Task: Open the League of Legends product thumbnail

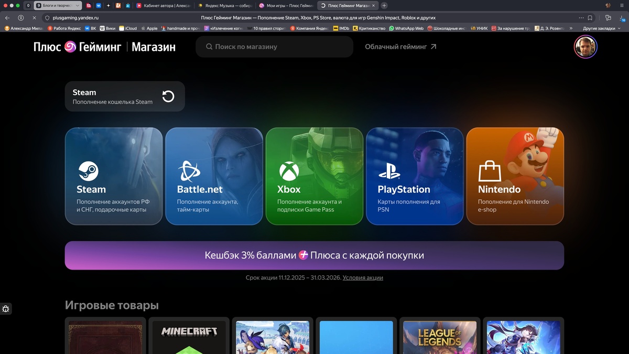Action: tap(440, 337)
